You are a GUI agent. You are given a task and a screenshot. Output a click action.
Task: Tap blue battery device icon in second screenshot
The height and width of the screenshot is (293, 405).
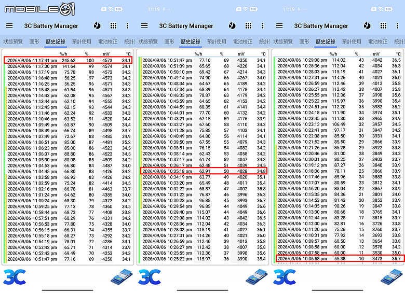[x=256, y=277]
